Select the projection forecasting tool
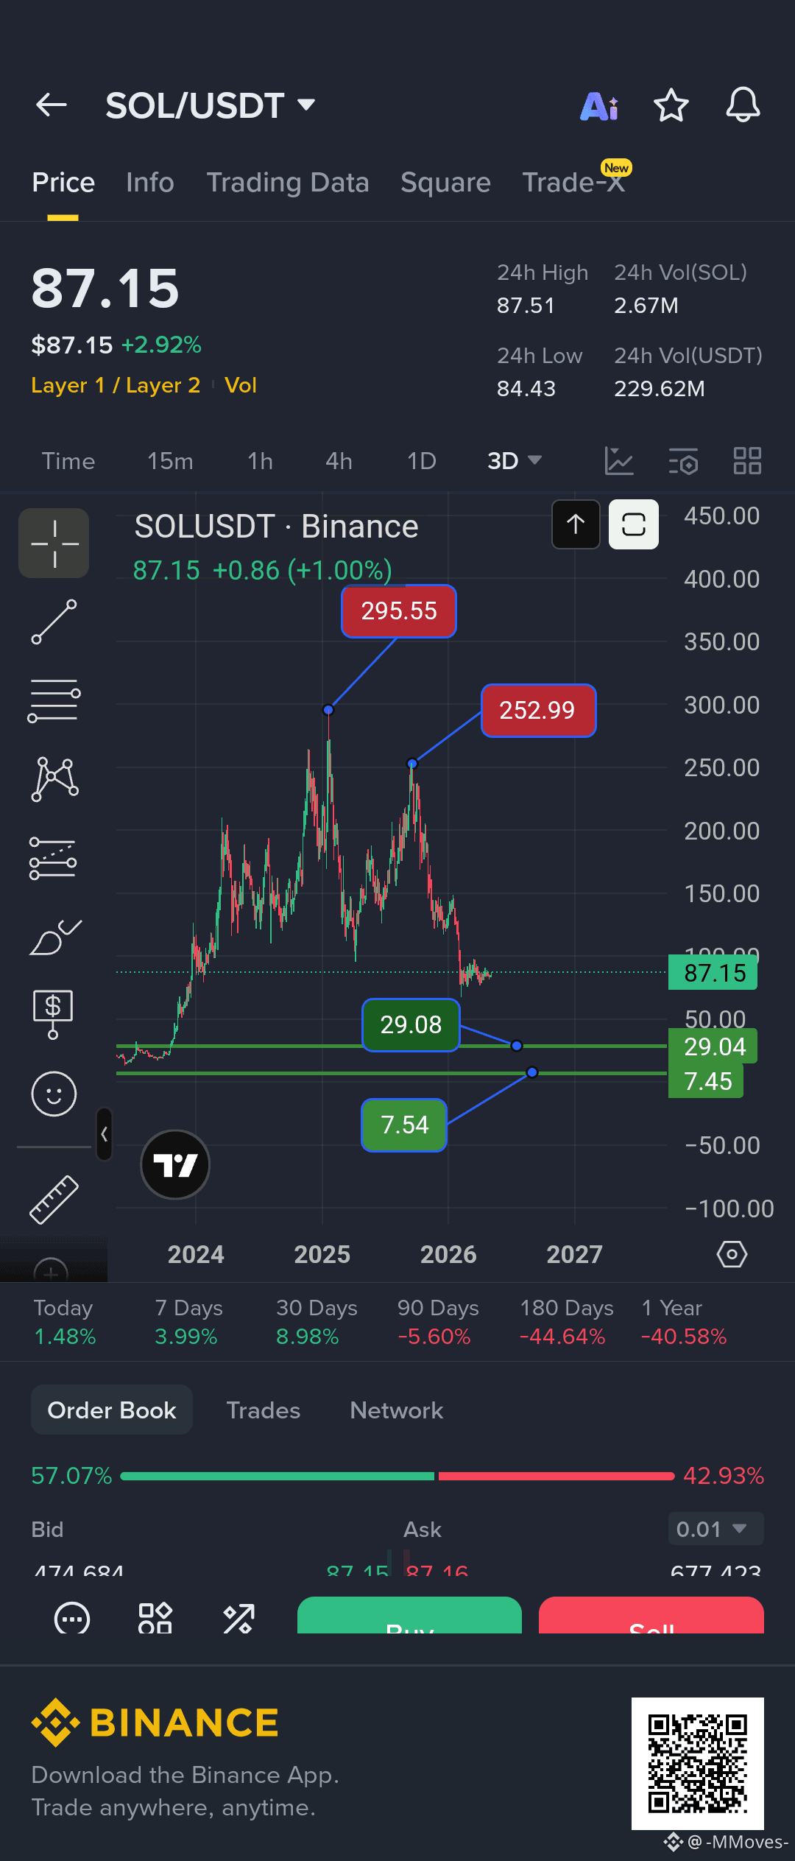The image size is (795, 1861). [53, 859]
